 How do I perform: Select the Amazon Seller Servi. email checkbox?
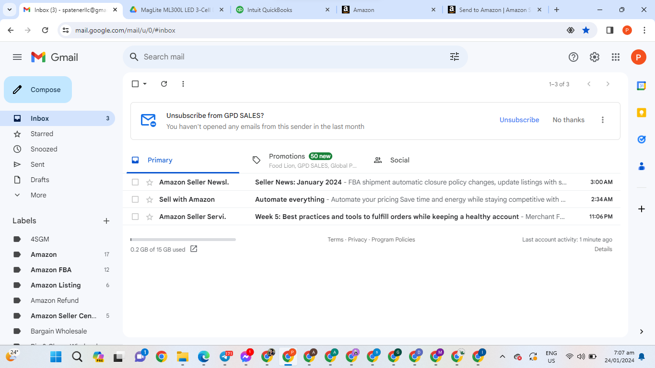pyautogui.click(x=135, y=217)
